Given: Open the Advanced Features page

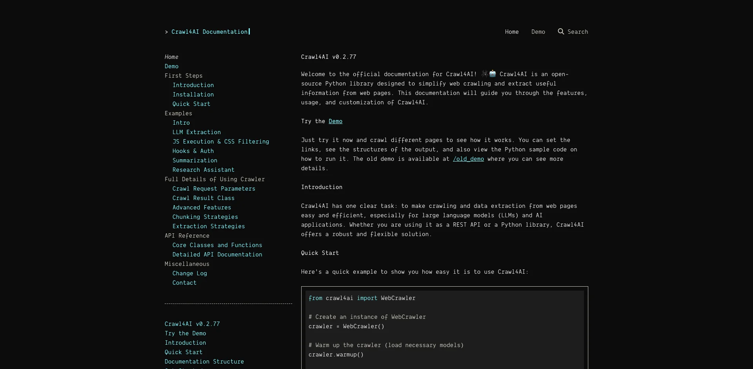Looking at the screenshot, I should pos(202,207).
